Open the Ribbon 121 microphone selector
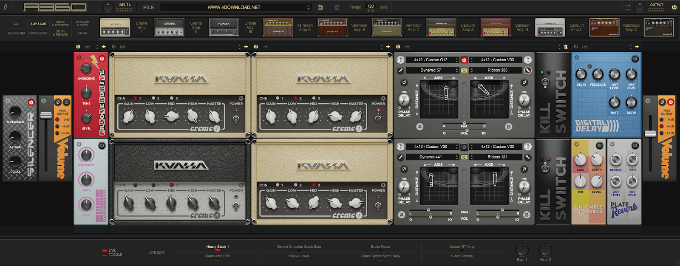This screenshot has height=266, width=680. pyautogui.click(x=498, y=157)
